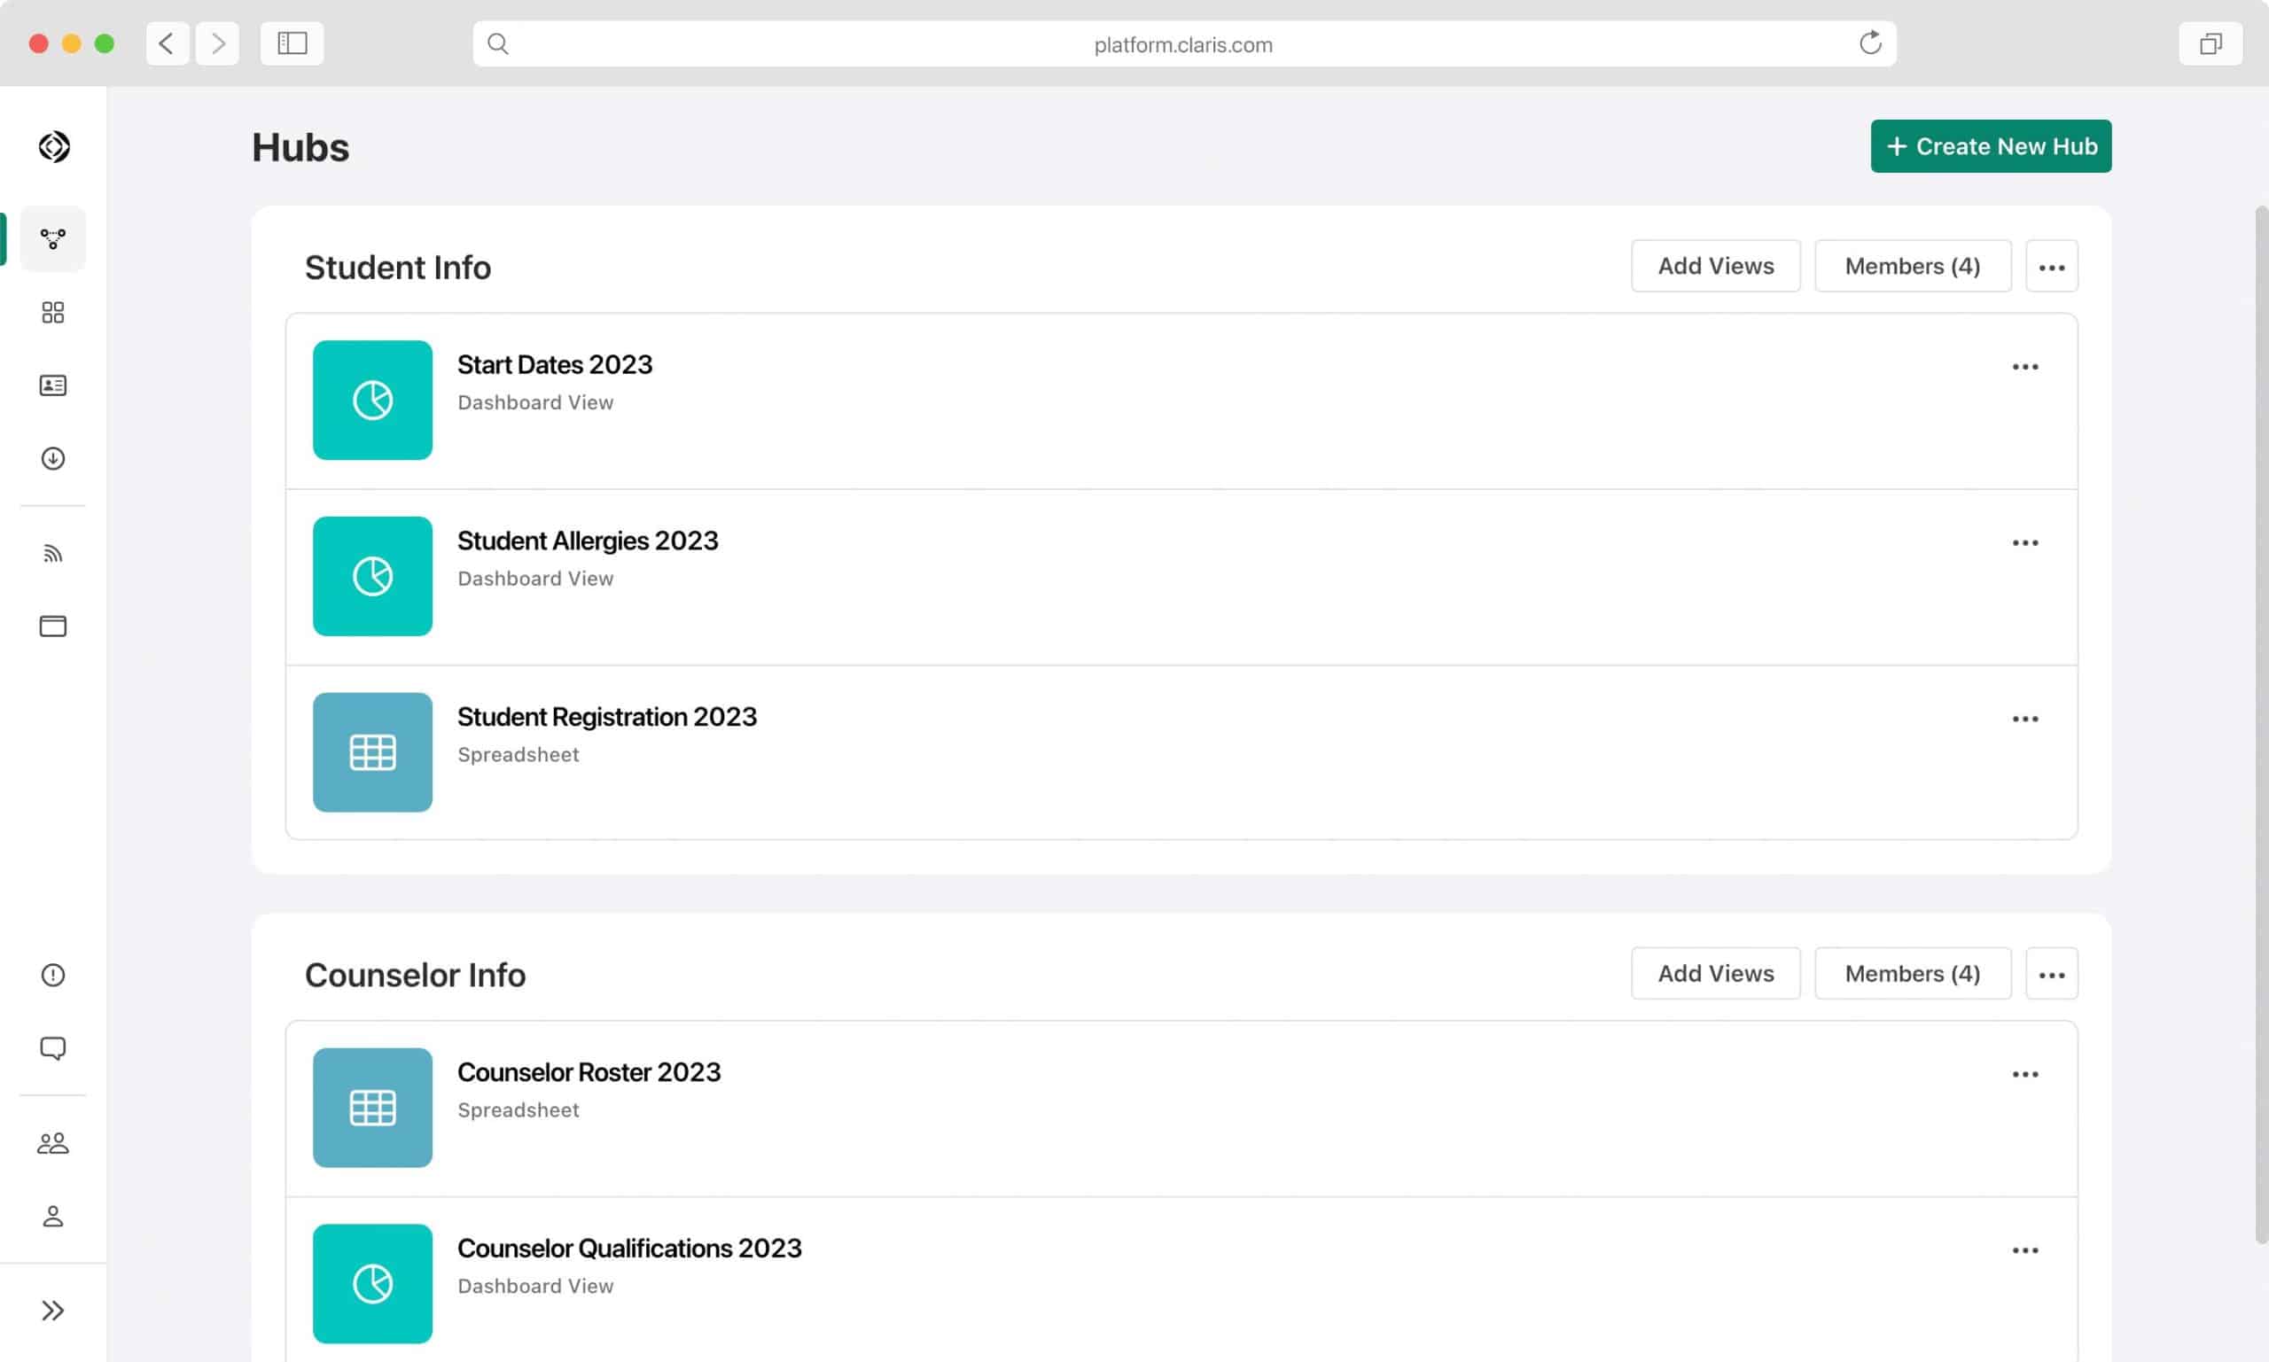Viewport: 2269px width, 1362px height.
Task: Open the Hubs sidebar icon
Action: [x=53, y=238]
